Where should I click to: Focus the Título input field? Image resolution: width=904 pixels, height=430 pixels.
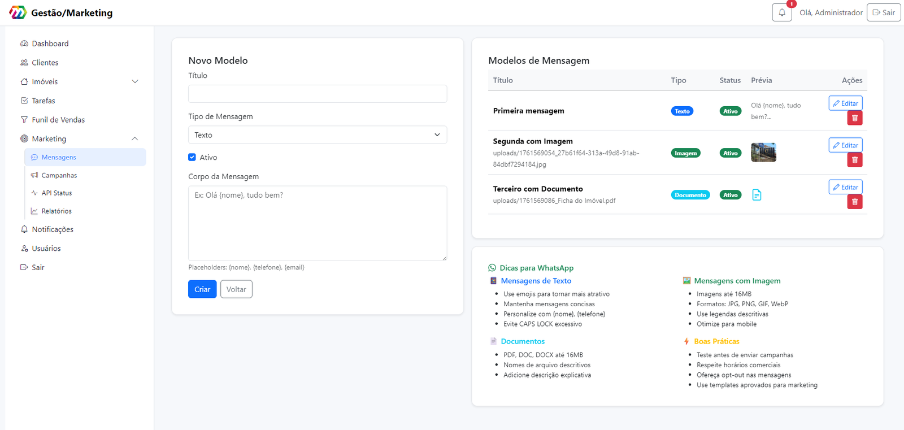pos(317,94)
